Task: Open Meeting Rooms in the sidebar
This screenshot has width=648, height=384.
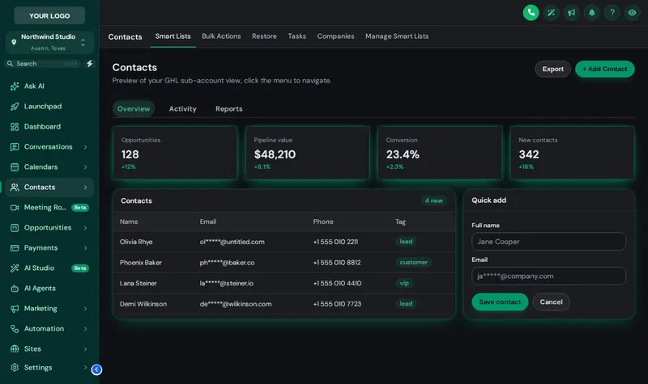Action: (49, 207)
